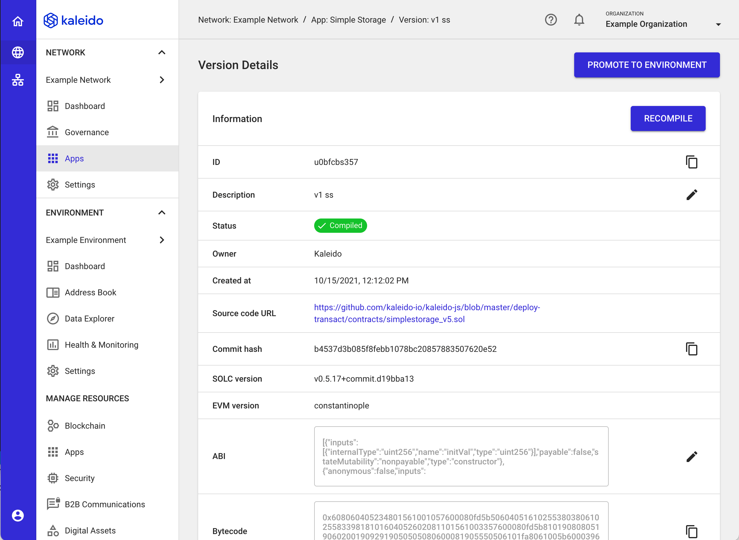The height and width of the screenshot is (540, 739).
Task: Click the Network Dashboard icon
Action: (x=53, y=106)
